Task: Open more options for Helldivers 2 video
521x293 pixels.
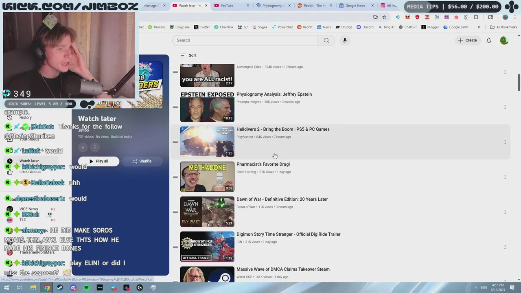Action: (x=505, y=142)
